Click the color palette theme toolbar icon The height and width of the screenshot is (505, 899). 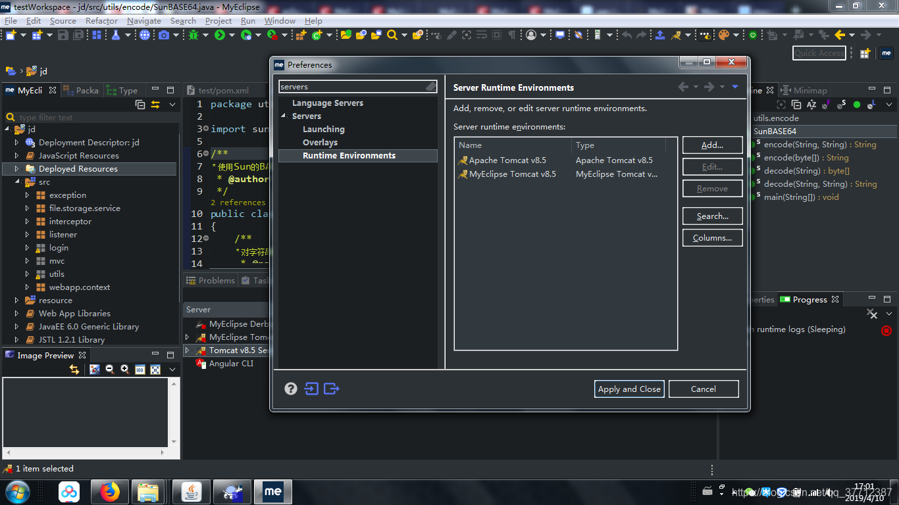724,35
